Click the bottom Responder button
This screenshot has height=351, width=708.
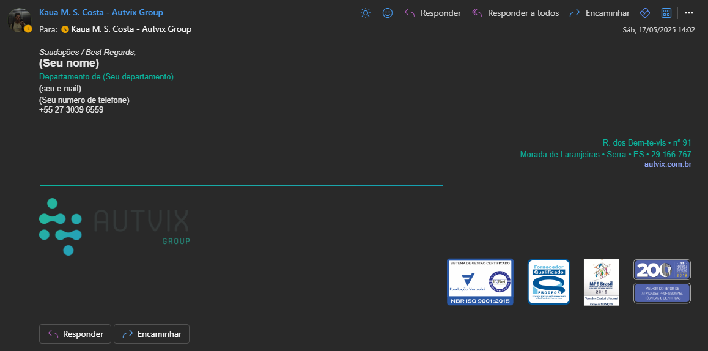[75, 334]
